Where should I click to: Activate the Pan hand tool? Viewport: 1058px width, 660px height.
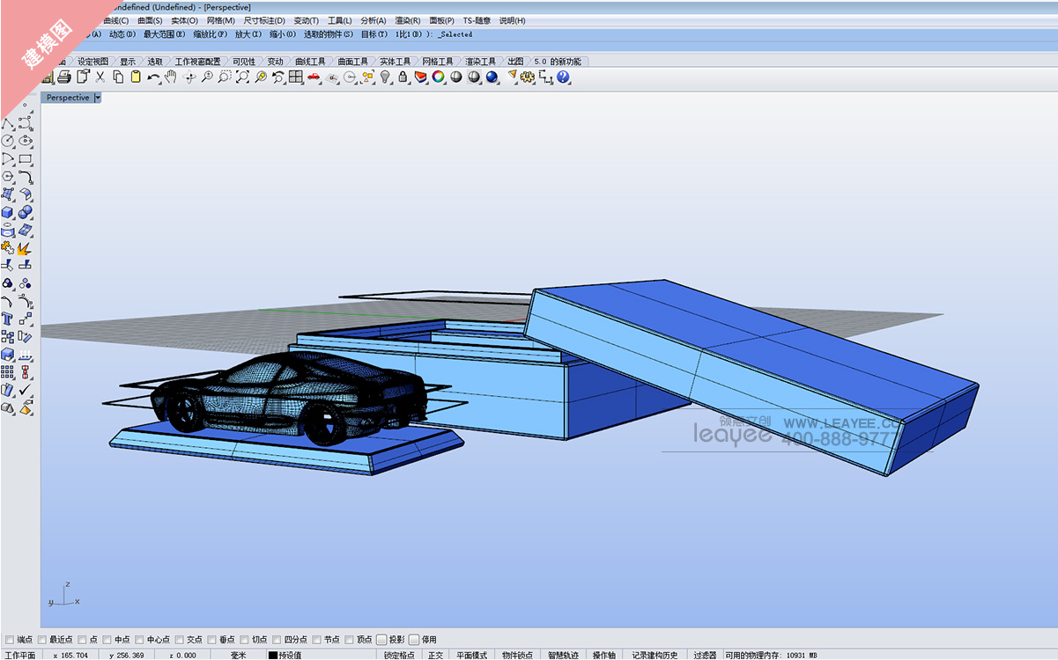(x=170, y=77)
